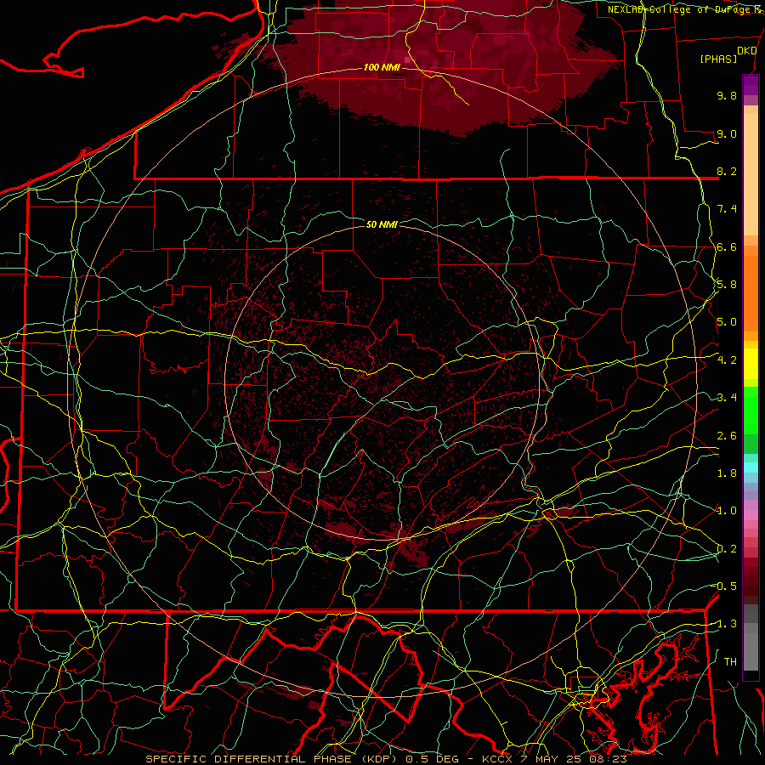Image resolution: width=765 pixels, height=765 pixels.
Task: Pick the bright green segment of color bar
Action: pyautogui.click(x=751, y=409)
